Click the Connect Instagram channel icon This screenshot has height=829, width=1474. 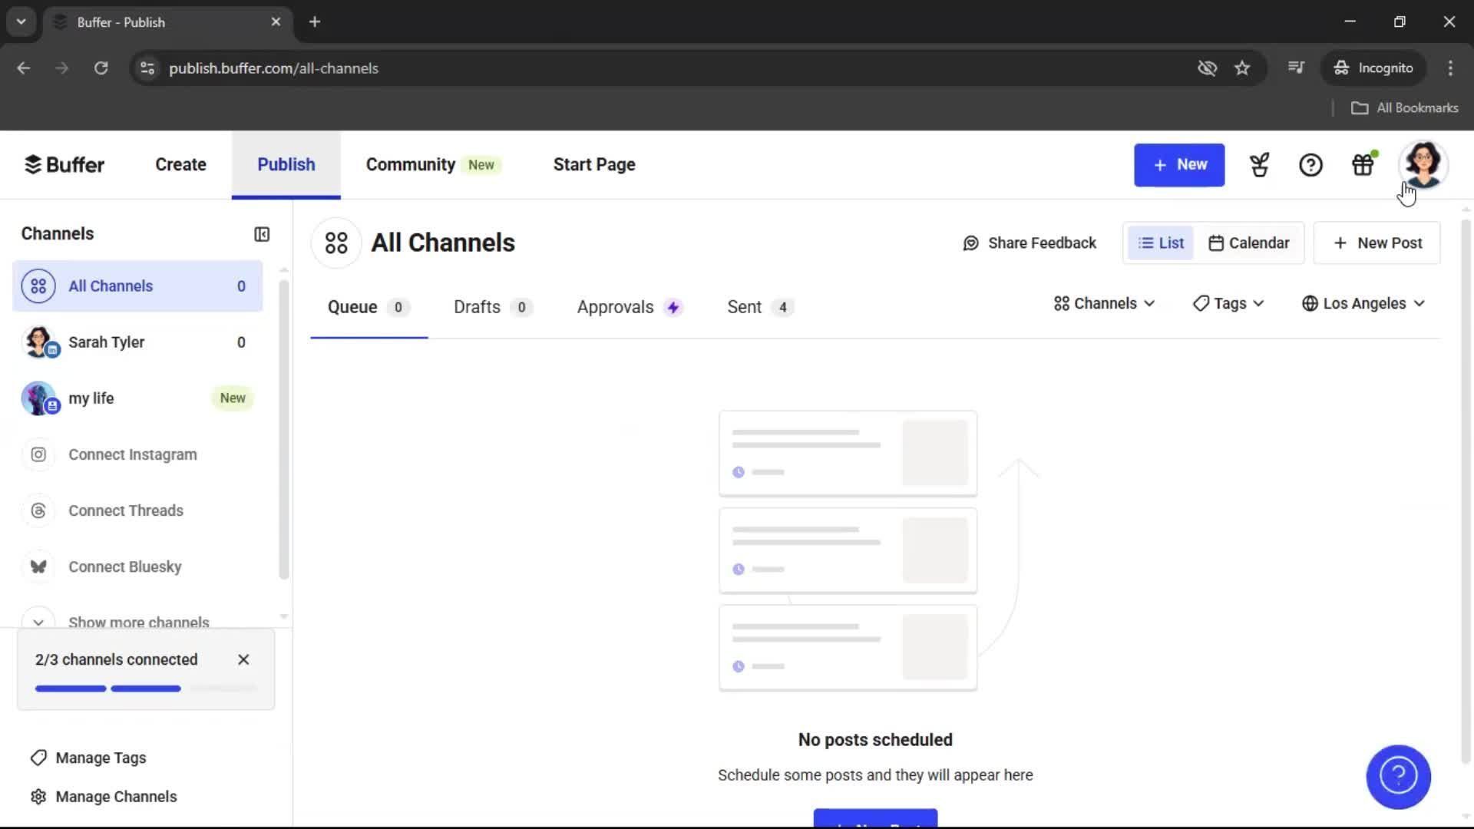[x=38, y=454]
